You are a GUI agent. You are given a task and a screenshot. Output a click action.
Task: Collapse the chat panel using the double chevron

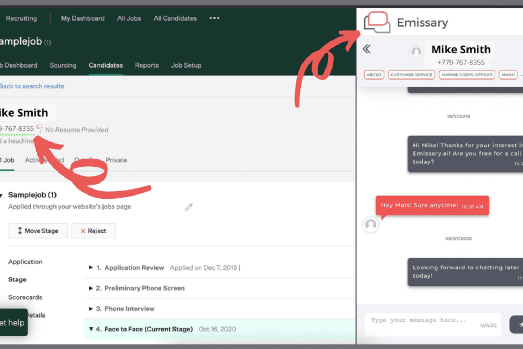pos(367,49)
